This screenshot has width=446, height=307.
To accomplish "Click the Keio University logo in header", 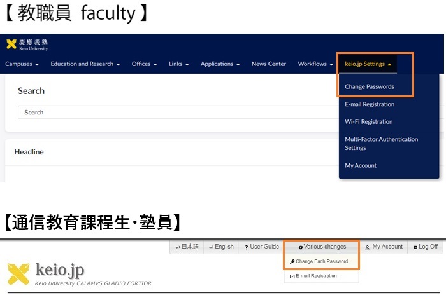I will pyautogui.click(x=27, y=44).
